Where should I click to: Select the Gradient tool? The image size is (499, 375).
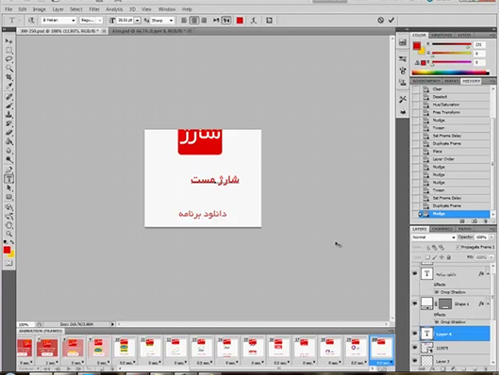coord(8,141)
